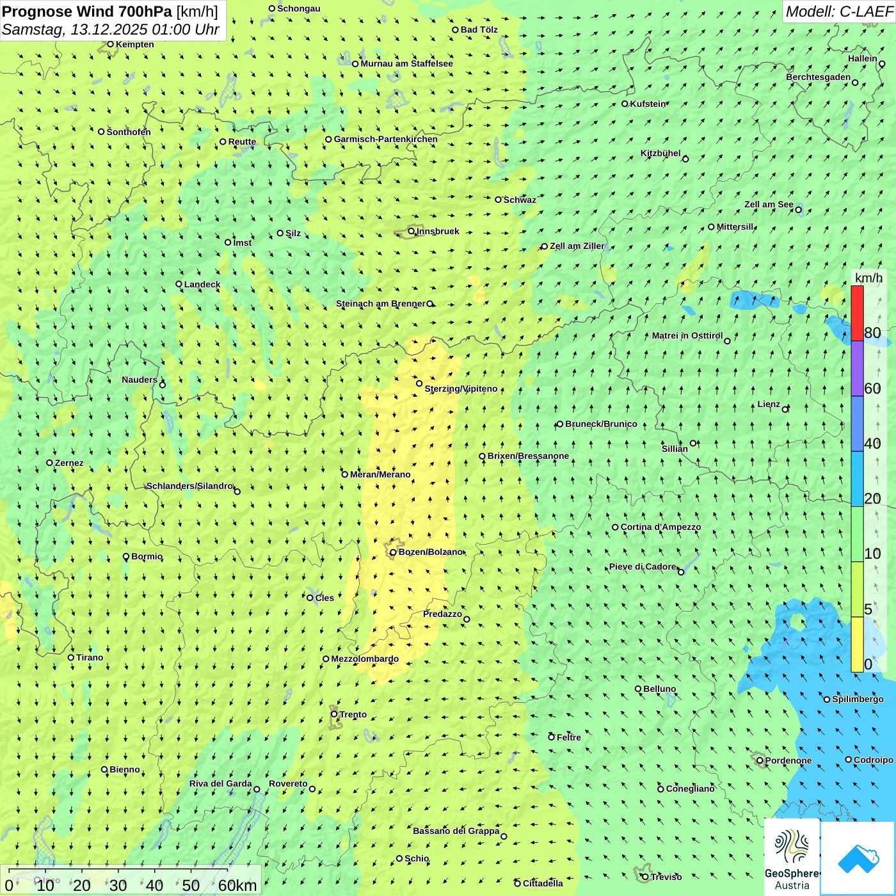
Task: Click the purple 60 km/h legend color
Action: click(x=857, y=369)
